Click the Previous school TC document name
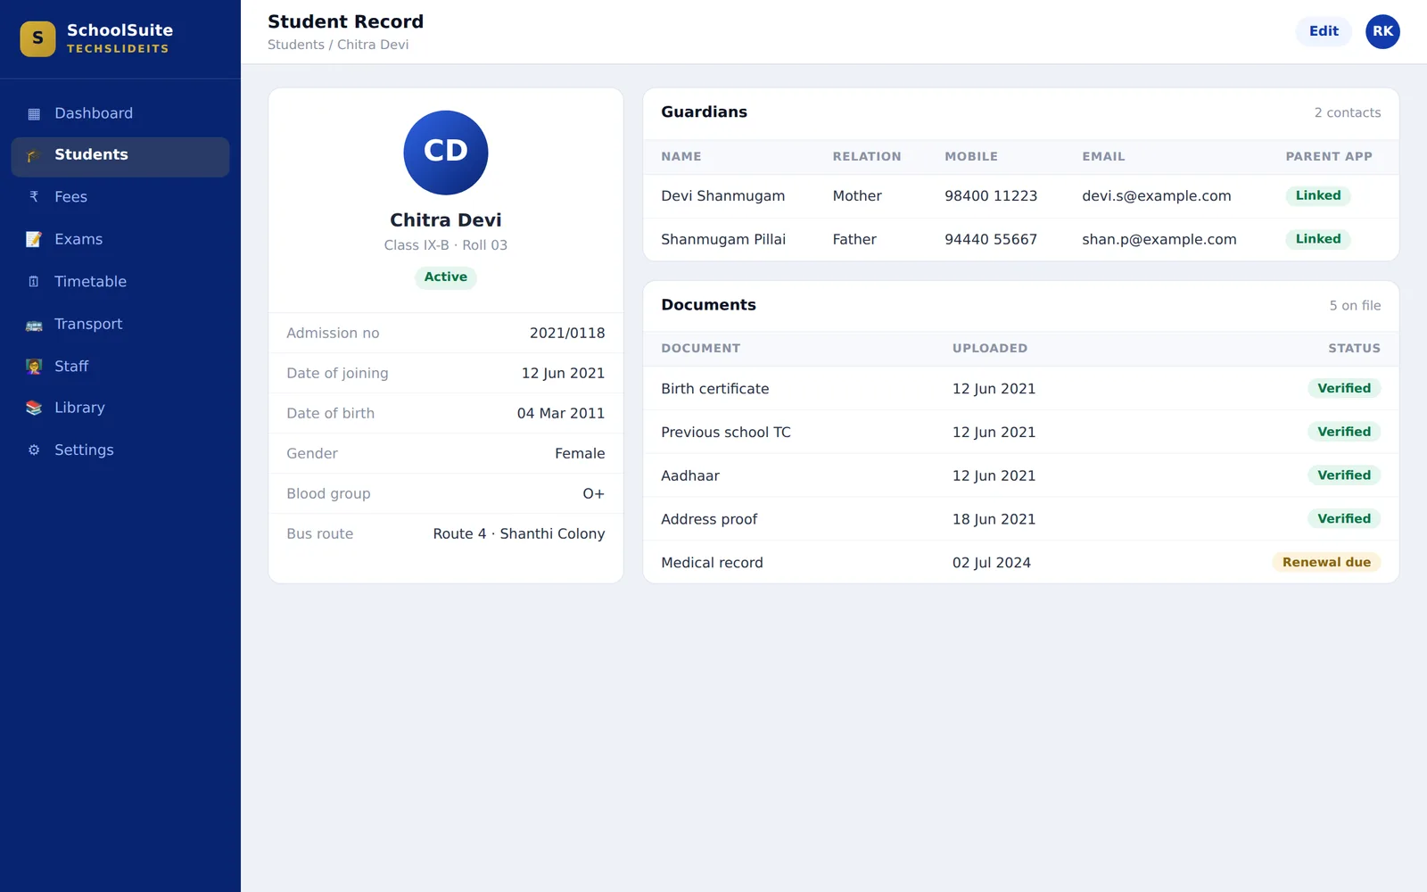1427x892 pixels. tap(726, 433)
